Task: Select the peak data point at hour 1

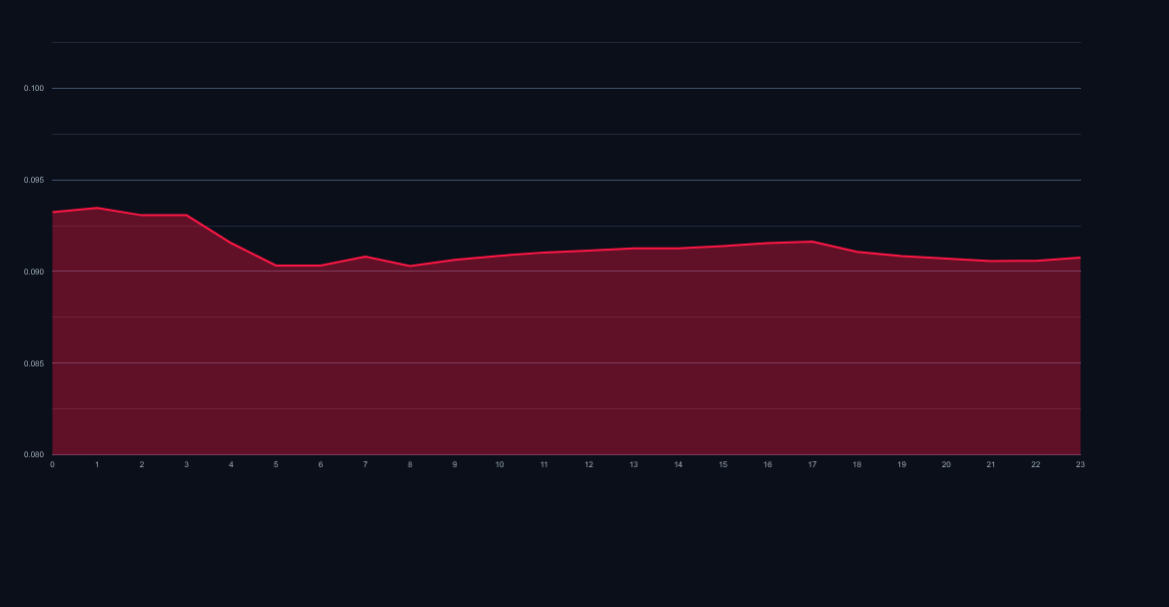Action: (x=98, y=207)
